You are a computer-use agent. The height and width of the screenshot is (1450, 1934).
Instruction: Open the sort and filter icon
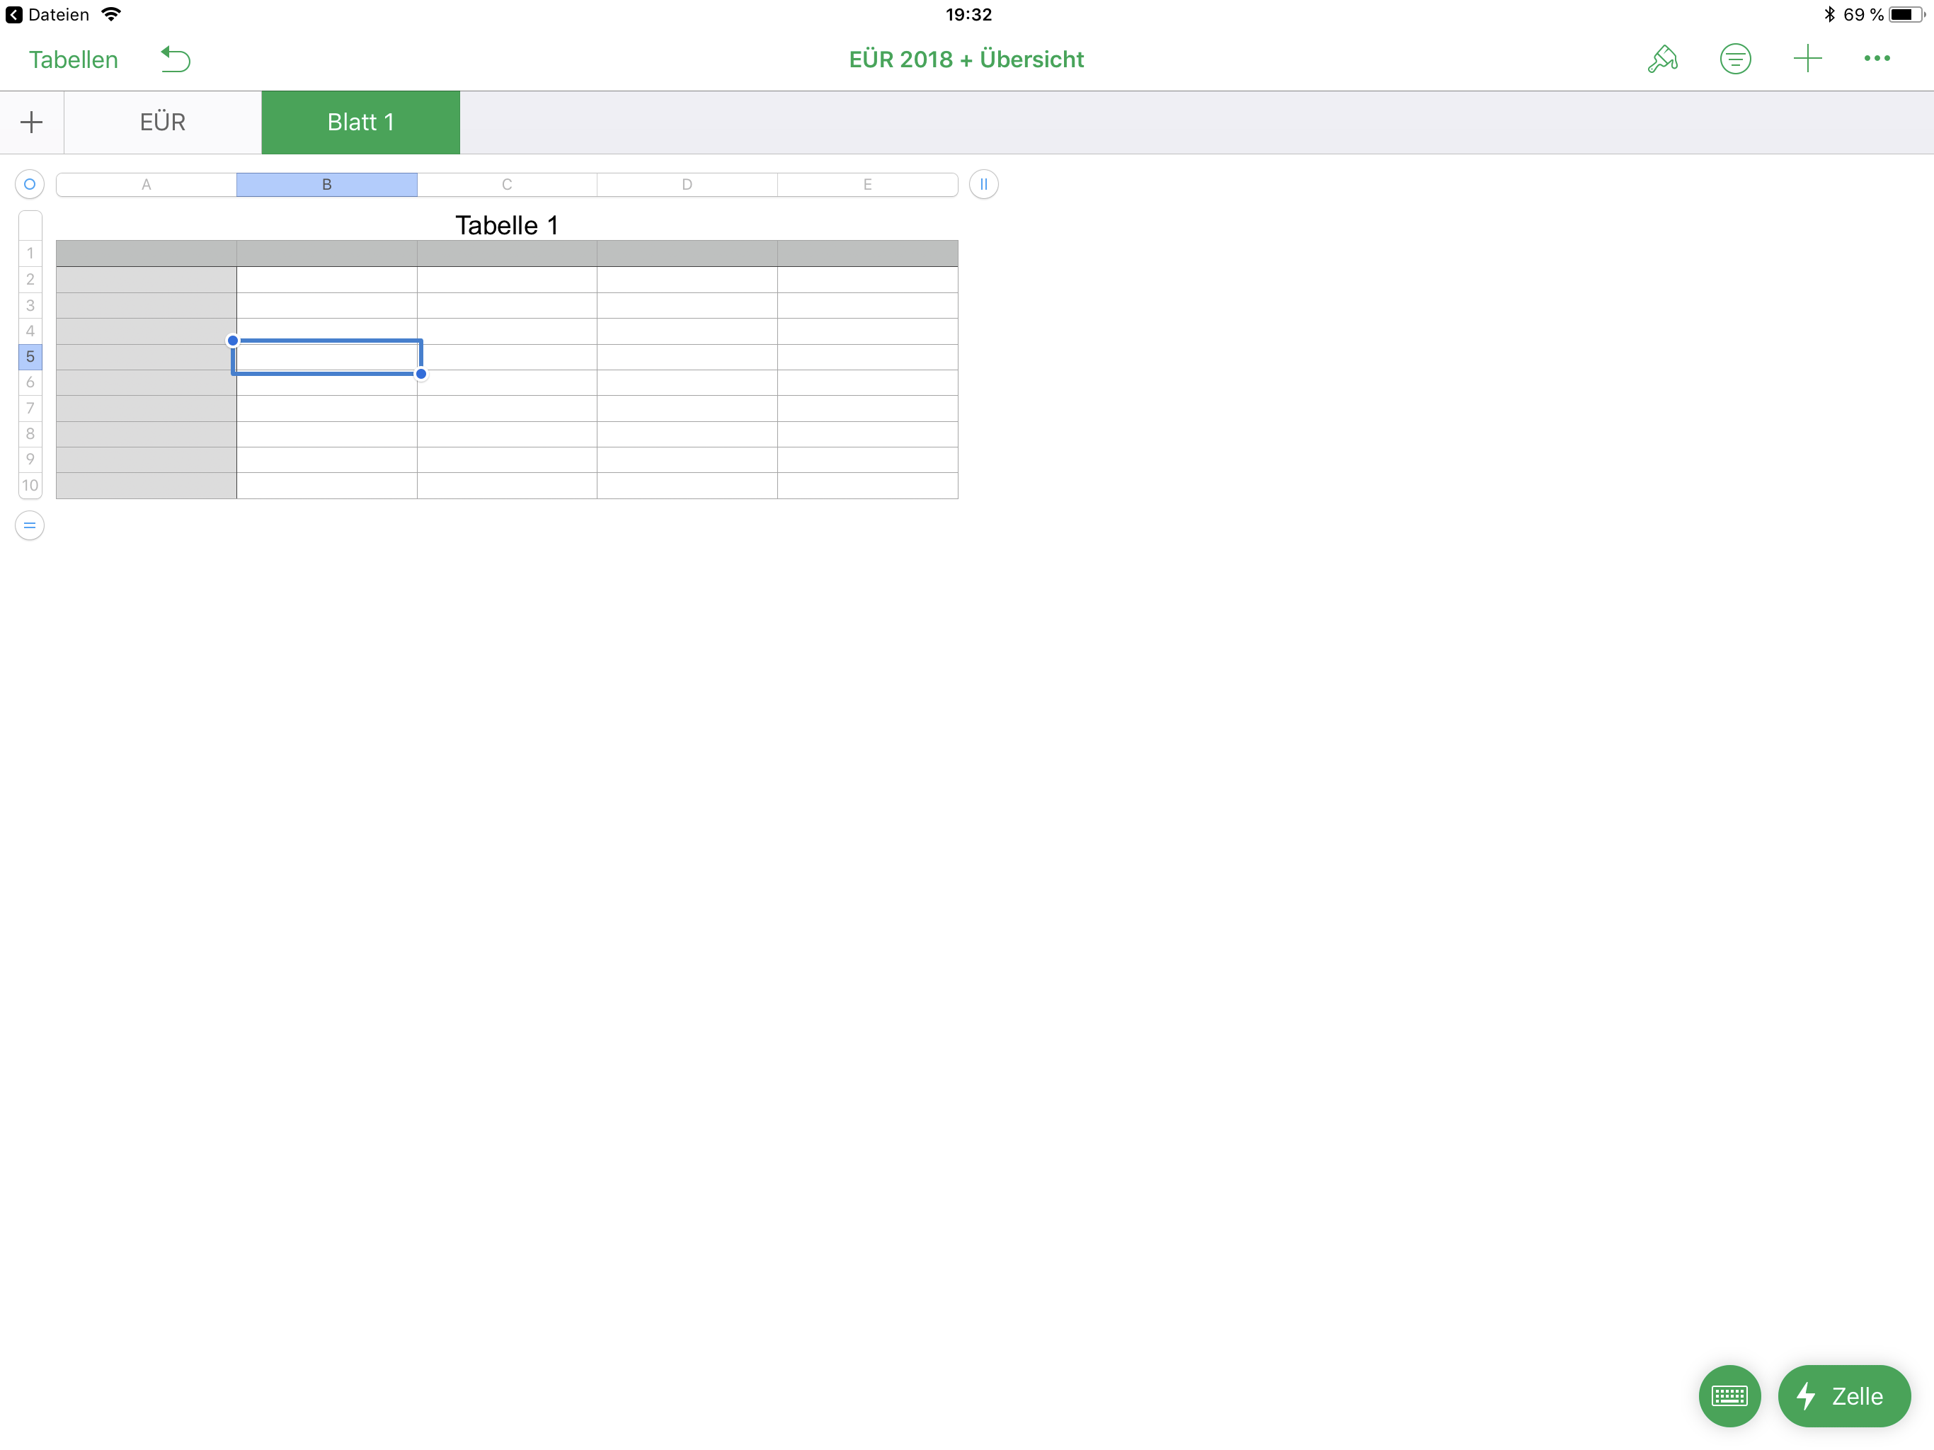pyautogui.click(x=1734, y=59)
